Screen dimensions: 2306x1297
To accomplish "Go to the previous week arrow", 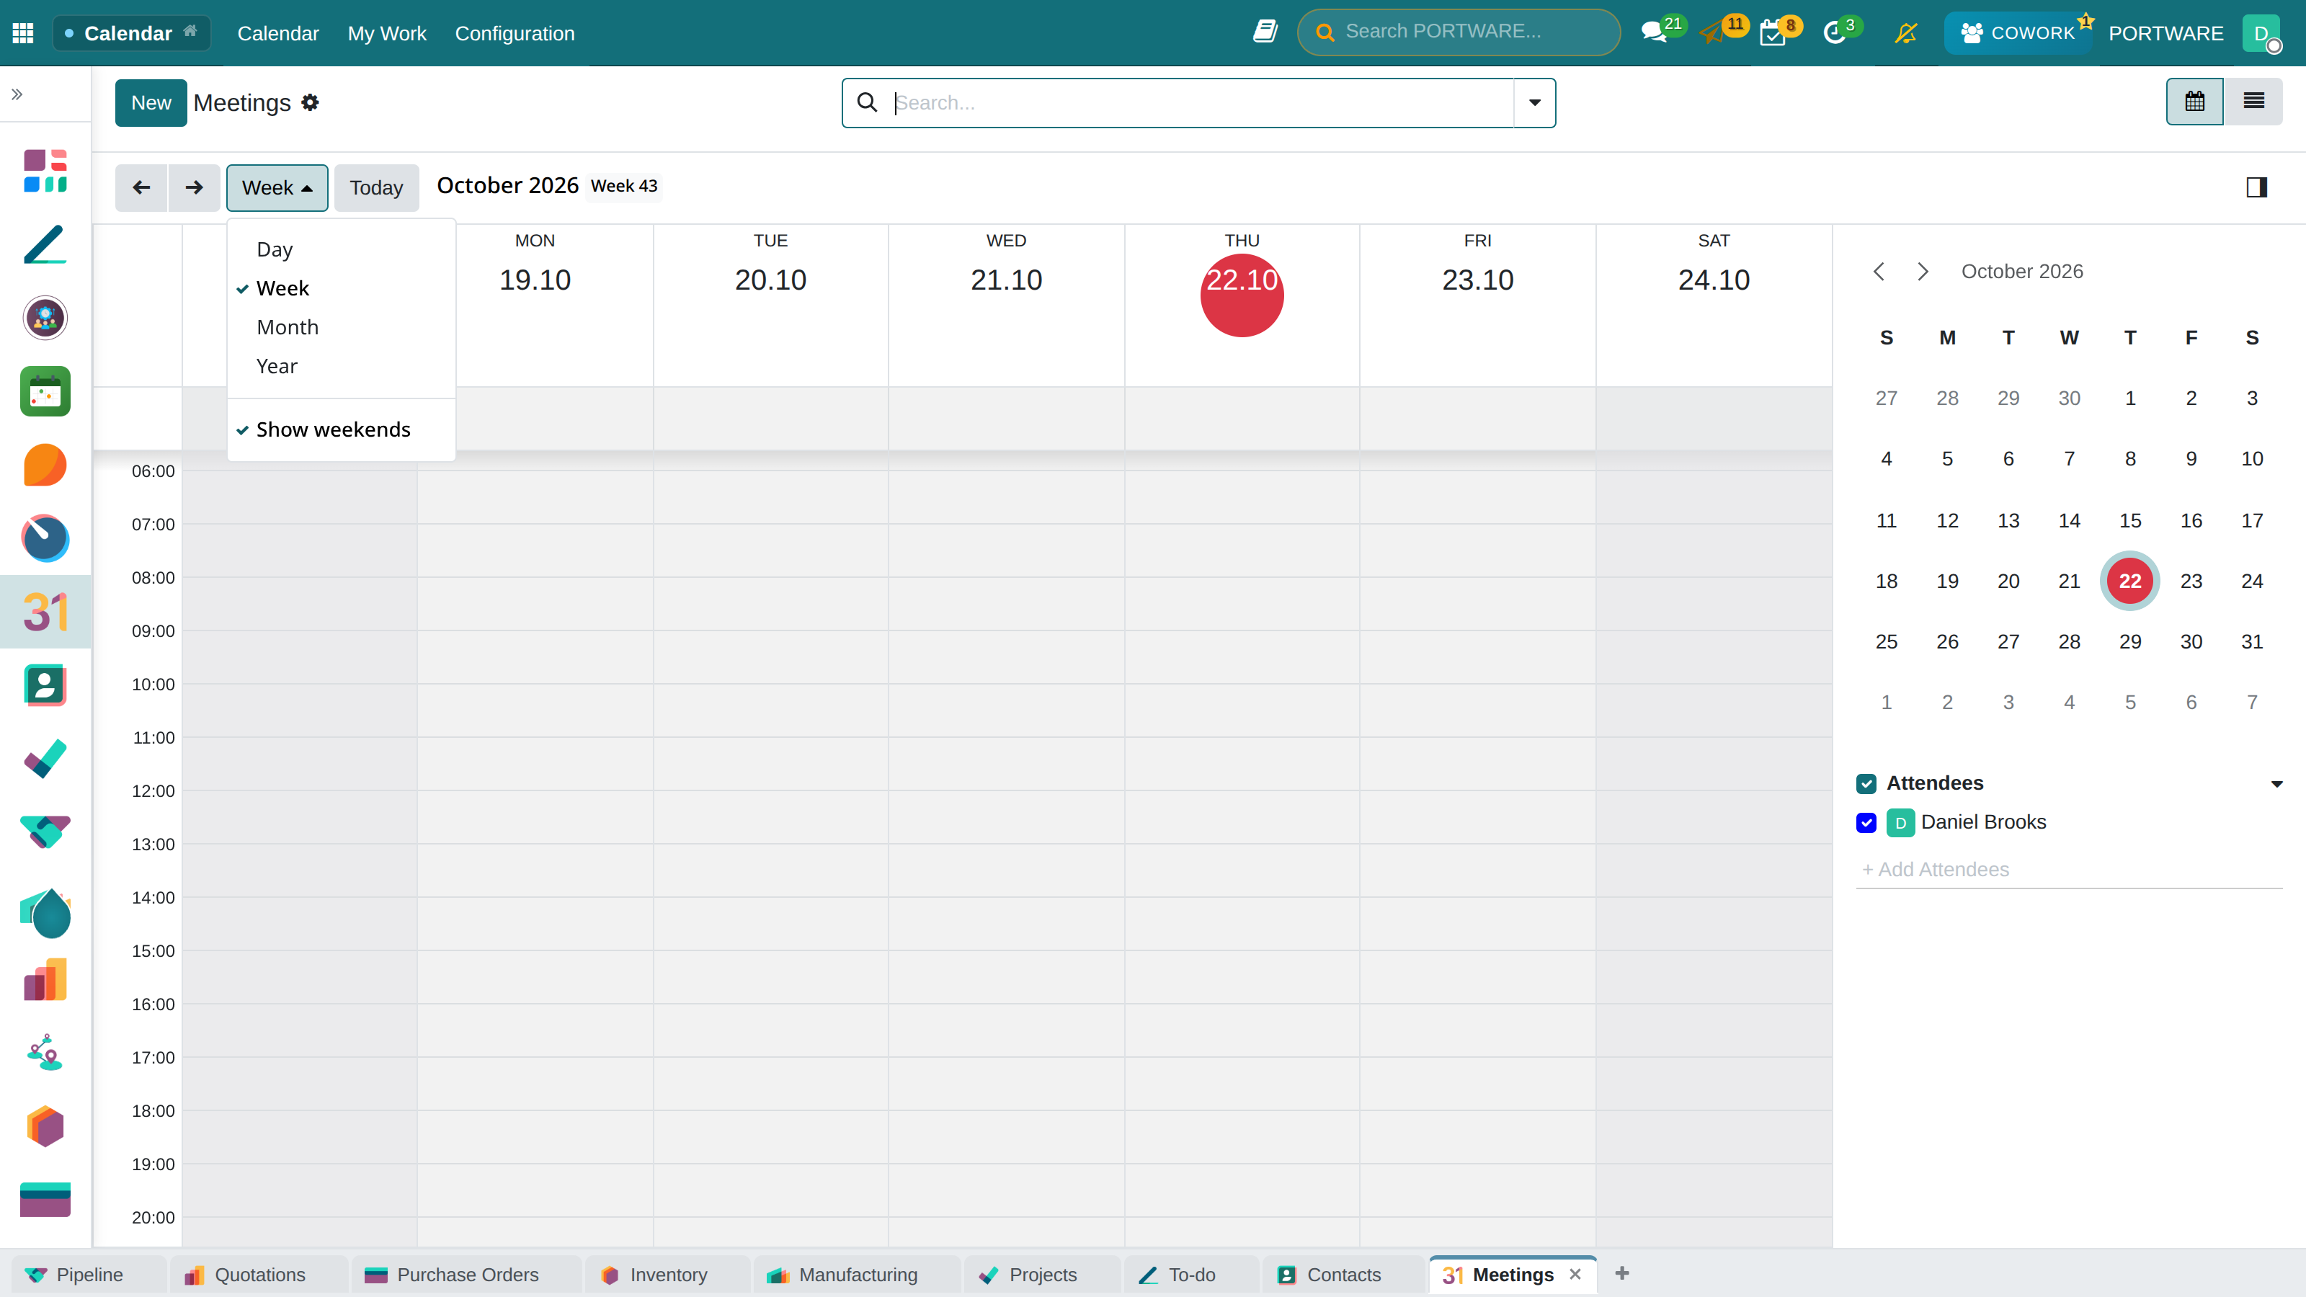I will [141, 187].
